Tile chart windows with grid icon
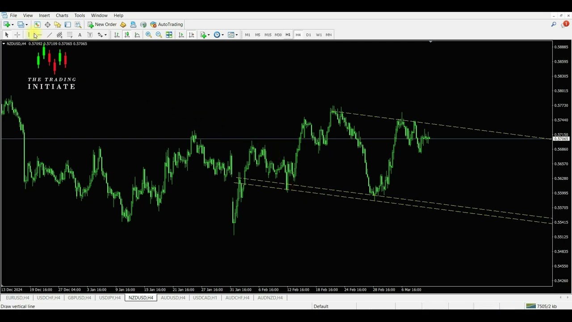The width and height of the screenshot is (572, 322). [x=169, y=35]
